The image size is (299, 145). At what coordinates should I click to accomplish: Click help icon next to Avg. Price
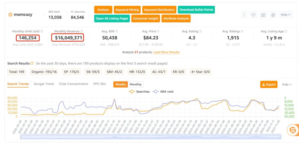(158, 31)
